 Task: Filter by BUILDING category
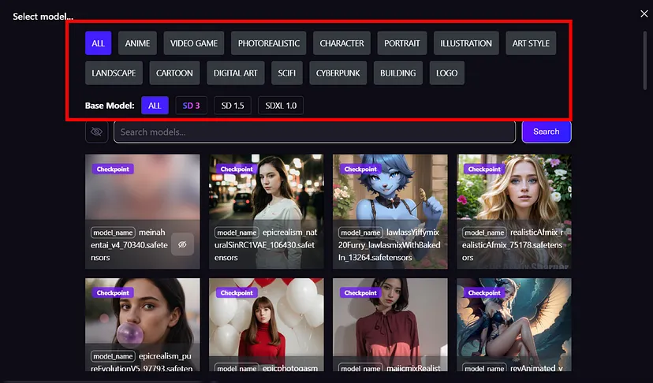coord(397,73)
